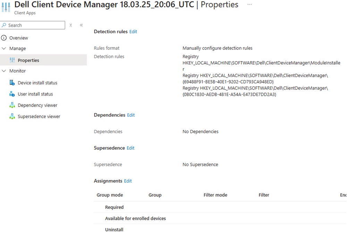Click the Supersedence viewer icon
The image size is (347, 232).
coord(12,116)
